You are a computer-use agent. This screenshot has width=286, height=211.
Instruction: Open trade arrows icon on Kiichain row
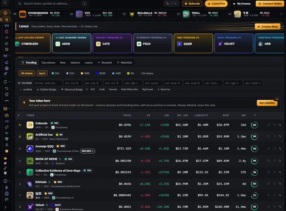click(280, 184)
